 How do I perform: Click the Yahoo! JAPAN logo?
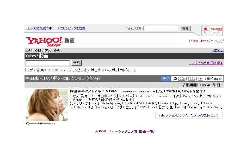pyautogui.click(x=44, y=41)
